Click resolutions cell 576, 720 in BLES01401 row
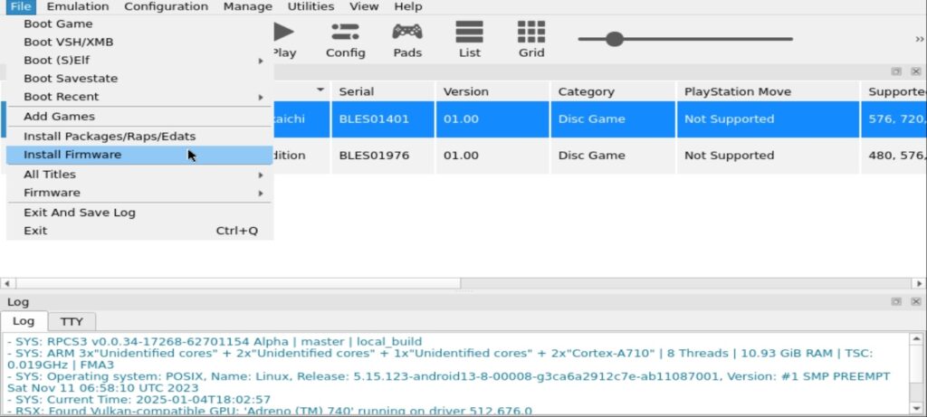 point(894,119)
